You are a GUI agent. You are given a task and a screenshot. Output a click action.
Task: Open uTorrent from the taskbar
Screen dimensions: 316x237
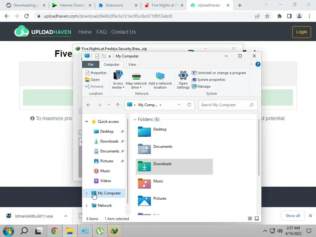tap(100, 231)
